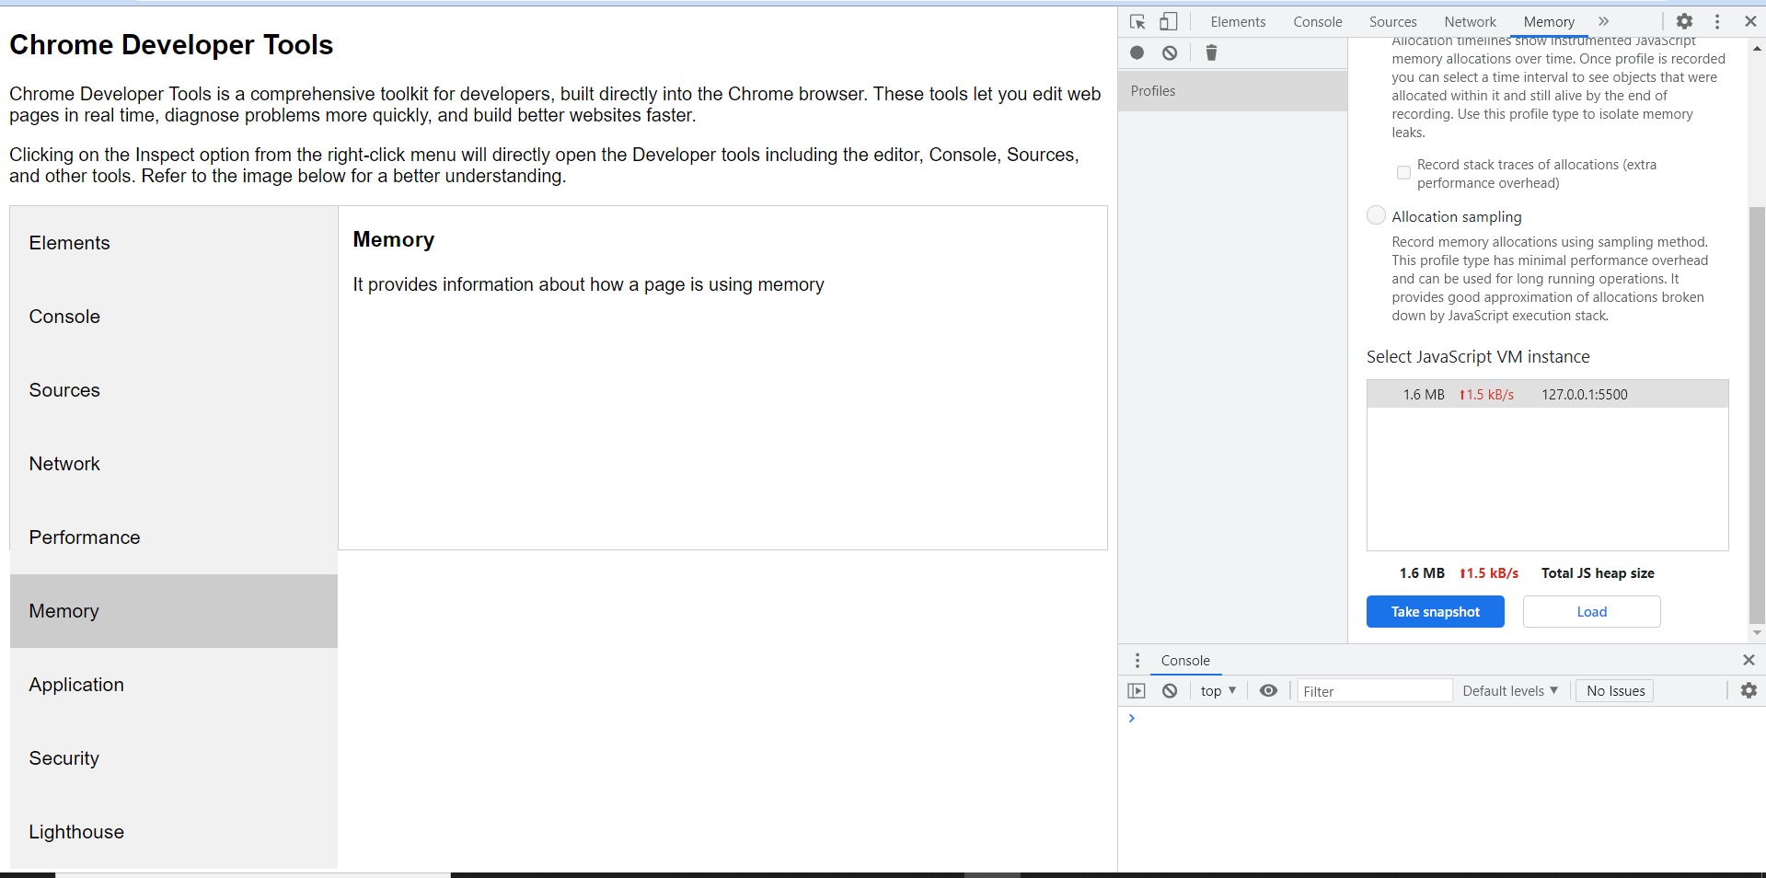Viewport: 1766px width, 878px height.
Task: Expand the Default levels dropdown
Action: (x=1510, y=691)
